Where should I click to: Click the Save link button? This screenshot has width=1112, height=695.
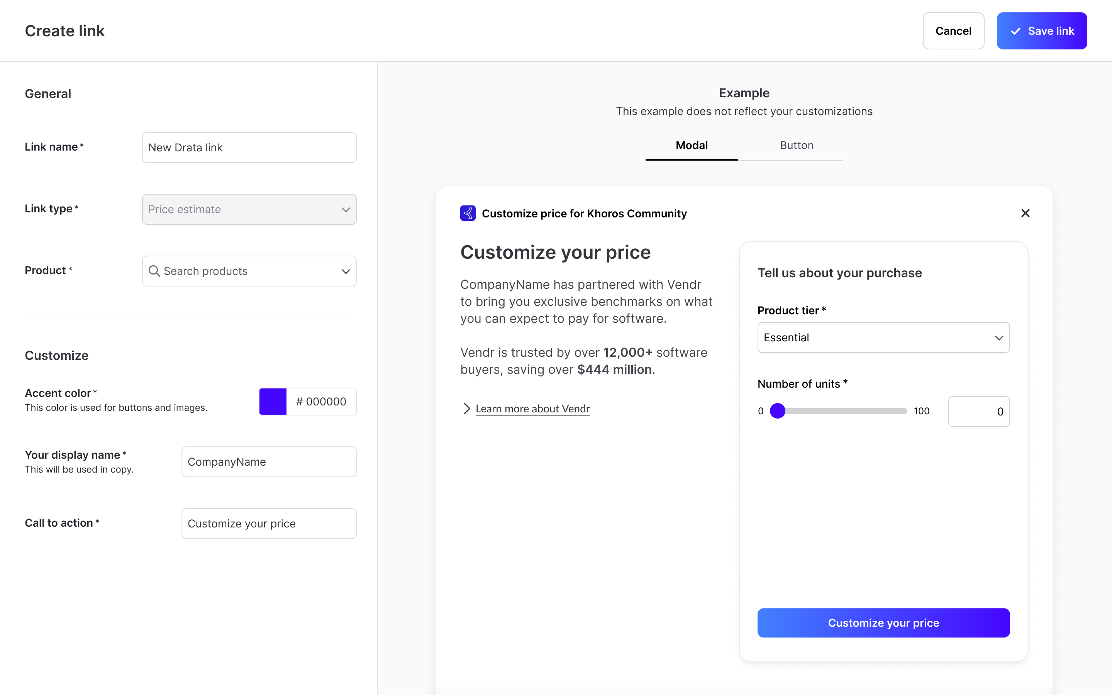[x=1042, y=31]
